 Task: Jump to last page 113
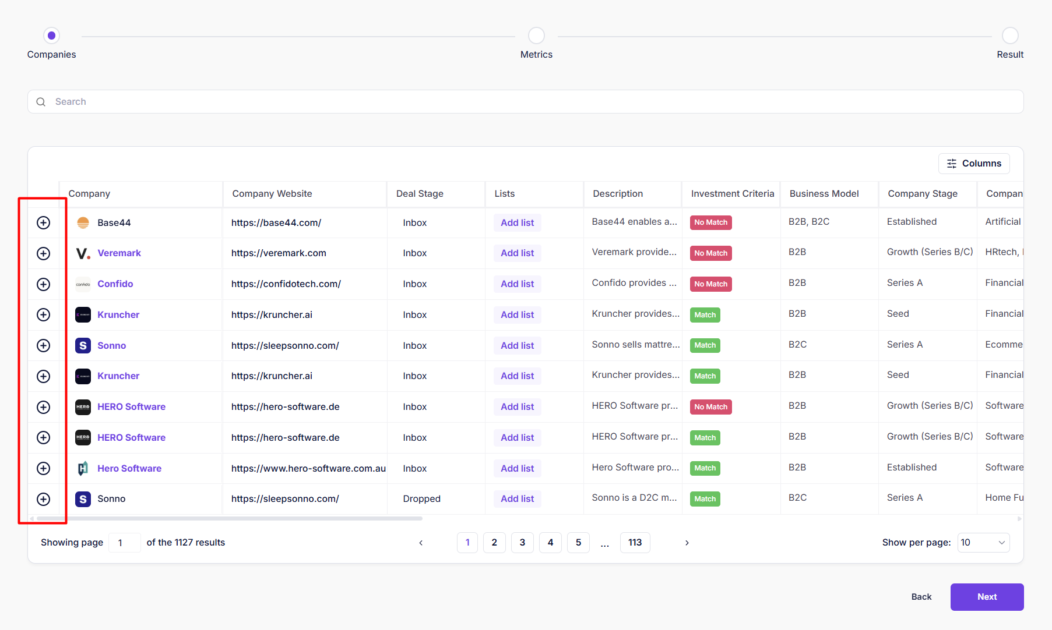(x=635, y=543)
